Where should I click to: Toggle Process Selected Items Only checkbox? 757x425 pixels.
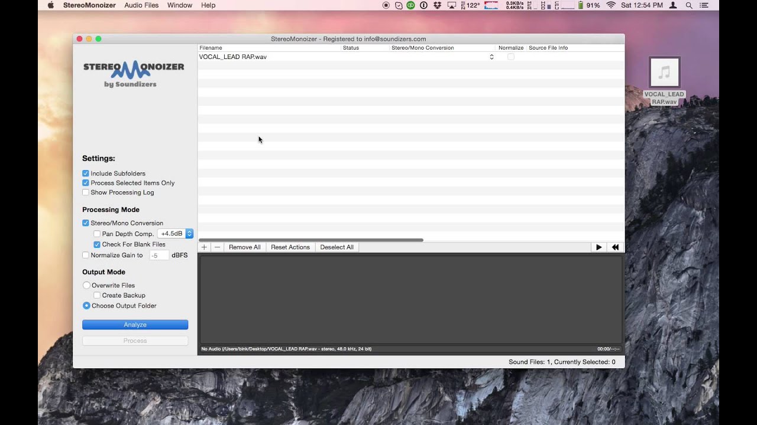(x=86, y=183)
